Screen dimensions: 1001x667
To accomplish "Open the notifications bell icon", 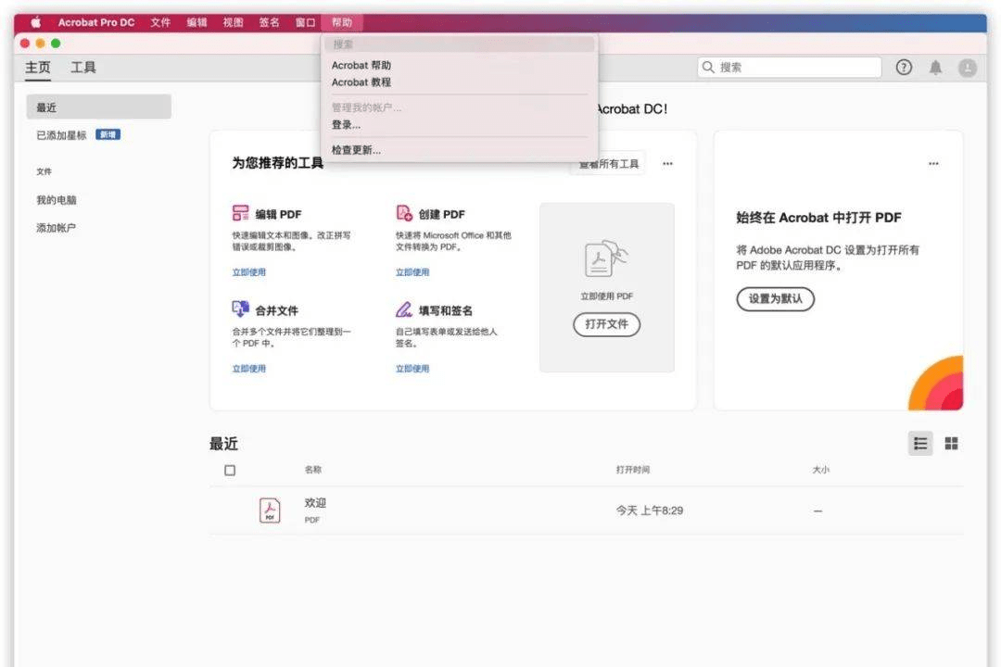I will (935, 68).
